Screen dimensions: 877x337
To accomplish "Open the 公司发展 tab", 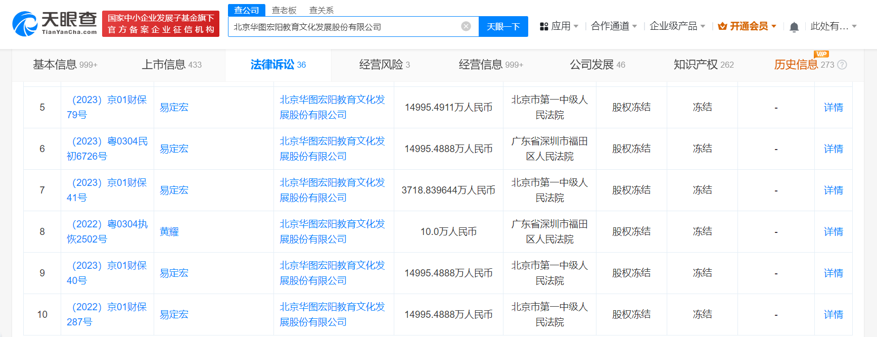I will tap(597, 65).
